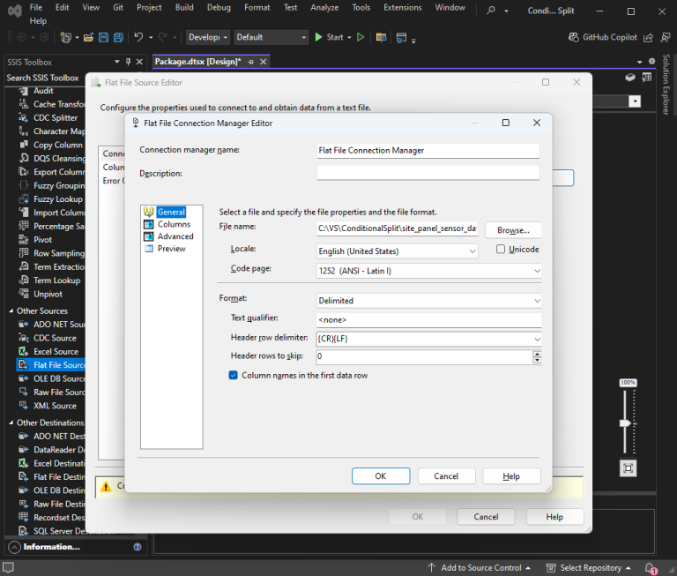Click the green Start run icon
This screenshot has width=677, height=576.
tap(318, 37)
